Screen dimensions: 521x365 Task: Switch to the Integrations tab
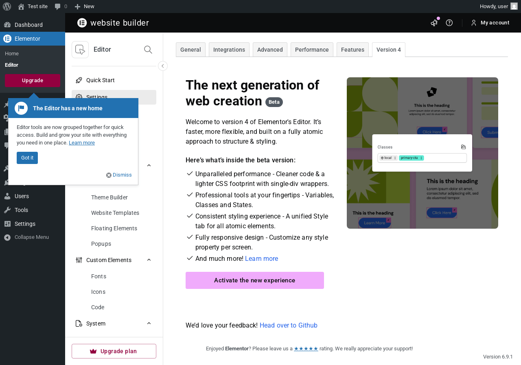point(229,50)
